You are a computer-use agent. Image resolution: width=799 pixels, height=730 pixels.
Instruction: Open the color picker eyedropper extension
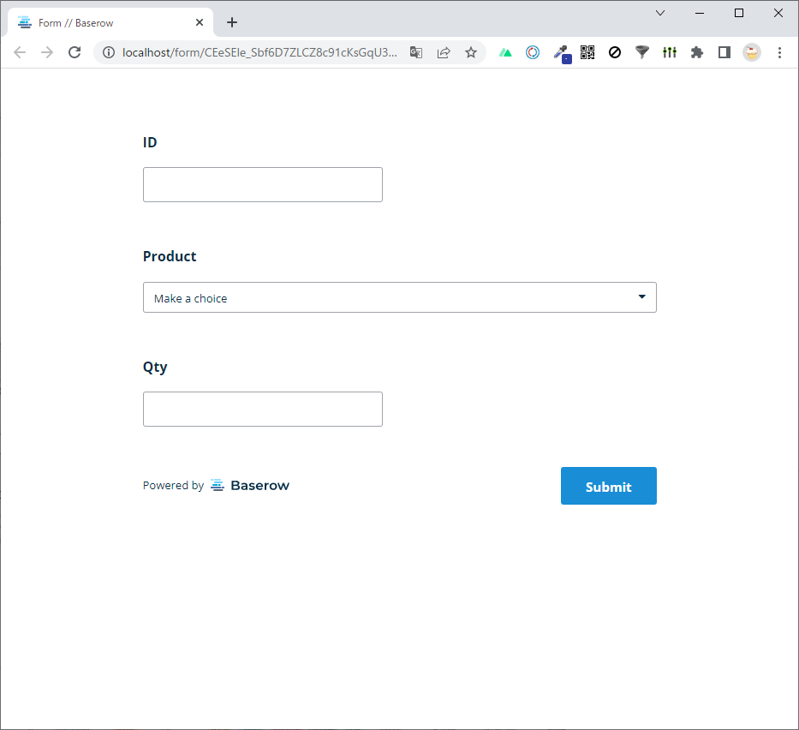tap(561, 53)
